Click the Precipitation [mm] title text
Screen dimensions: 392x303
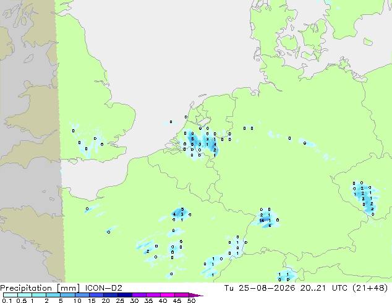pyautogui.click(x=40, y=288)
